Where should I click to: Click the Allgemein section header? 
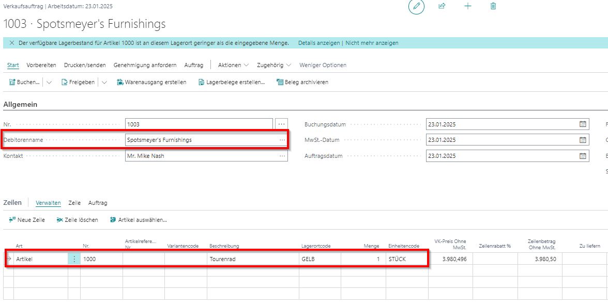[20, 105]
